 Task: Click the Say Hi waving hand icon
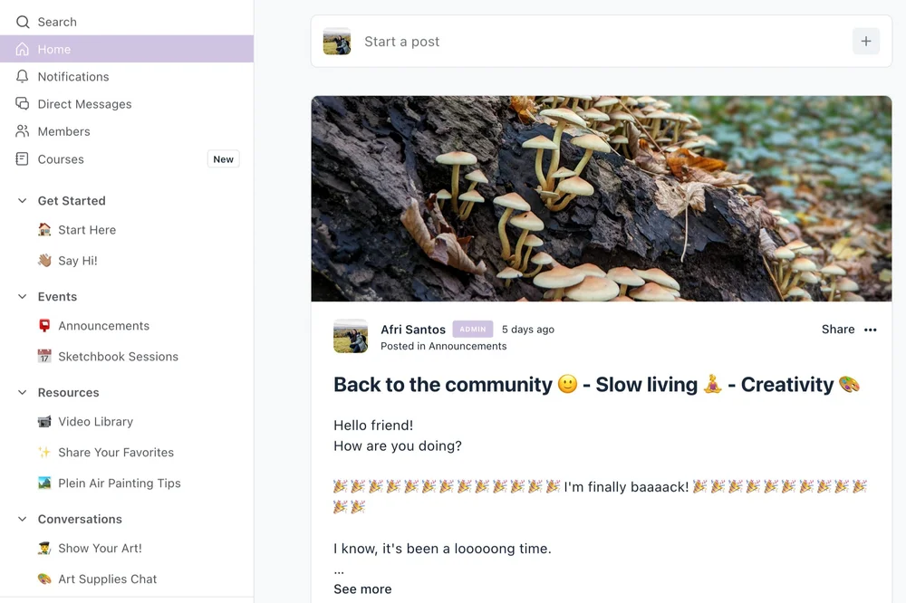44,261
